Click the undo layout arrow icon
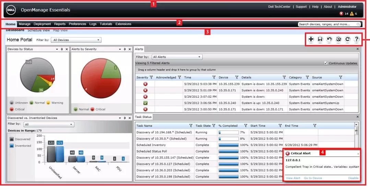Image resolution: width=370 pixels, height=190 pixels. point(329,39)
